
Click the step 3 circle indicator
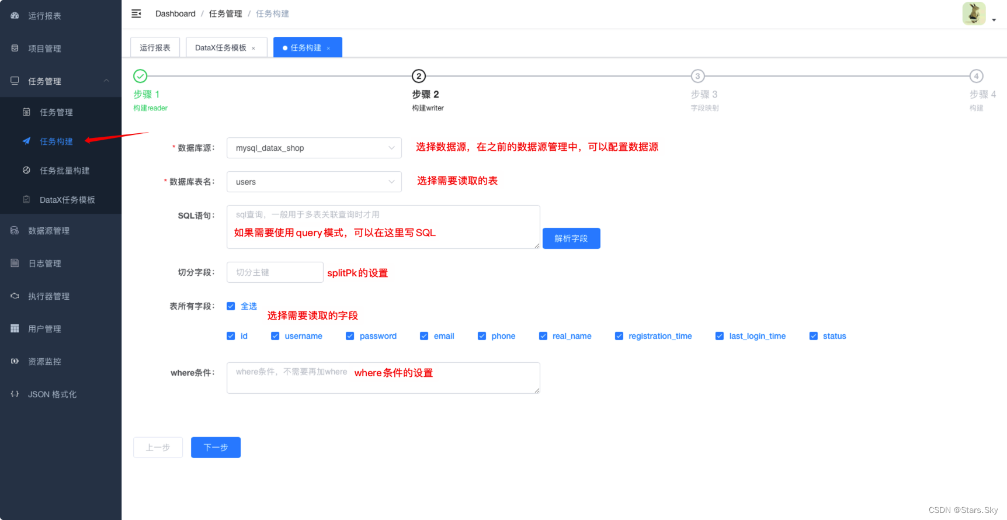click(697, 76)
